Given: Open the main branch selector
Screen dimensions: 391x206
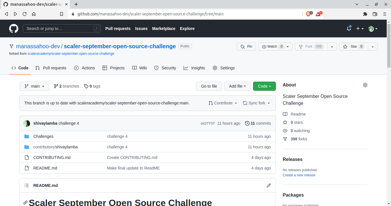Looking at the screenshot, I should point(34,86).
